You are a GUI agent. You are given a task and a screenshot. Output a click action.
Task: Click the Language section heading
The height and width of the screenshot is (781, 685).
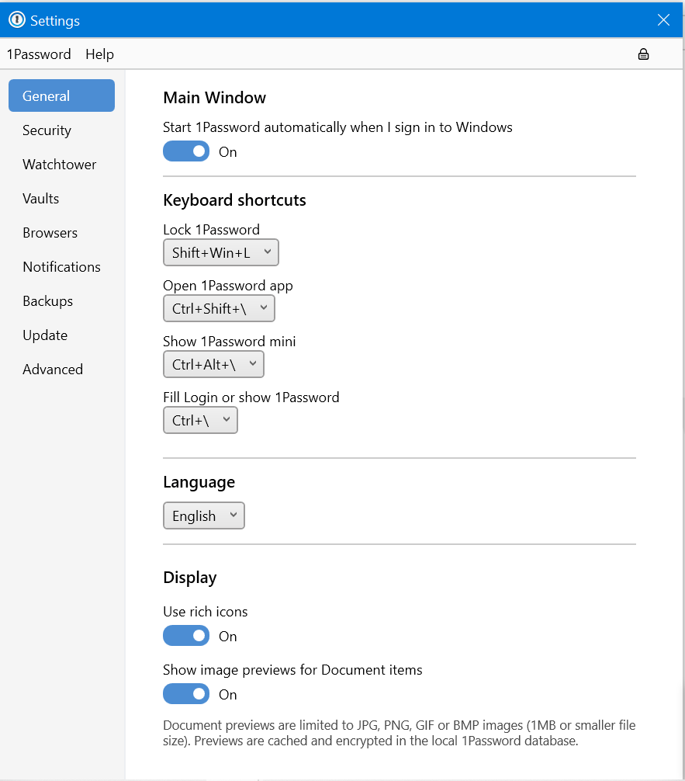point(199,482)
